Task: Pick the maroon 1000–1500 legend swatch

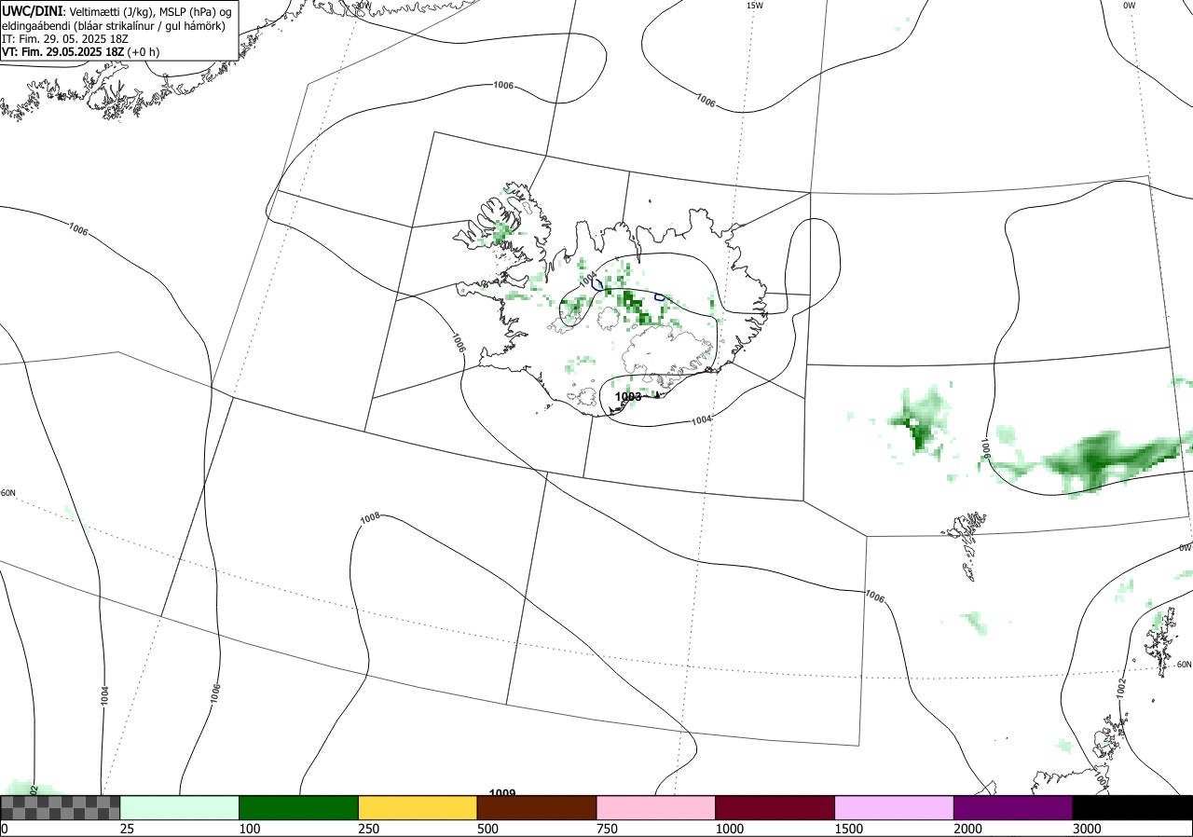Action: click(775, 807)
